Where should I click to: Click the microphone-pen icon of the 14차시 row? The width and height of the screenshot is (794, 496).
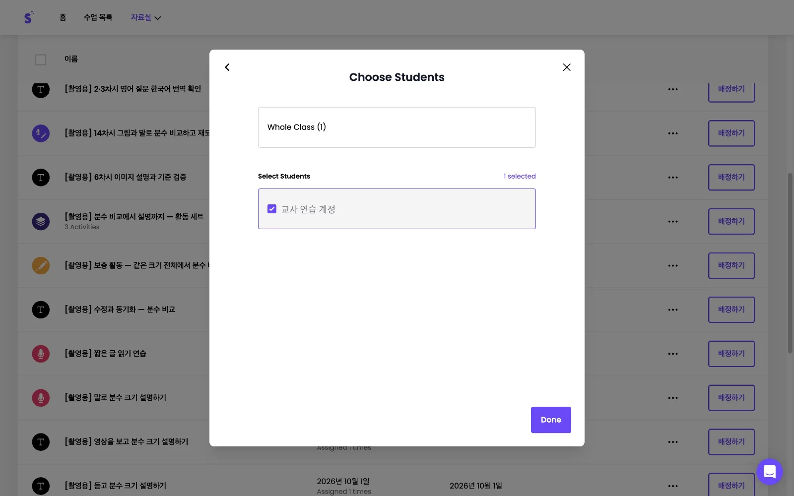[41, 133]
